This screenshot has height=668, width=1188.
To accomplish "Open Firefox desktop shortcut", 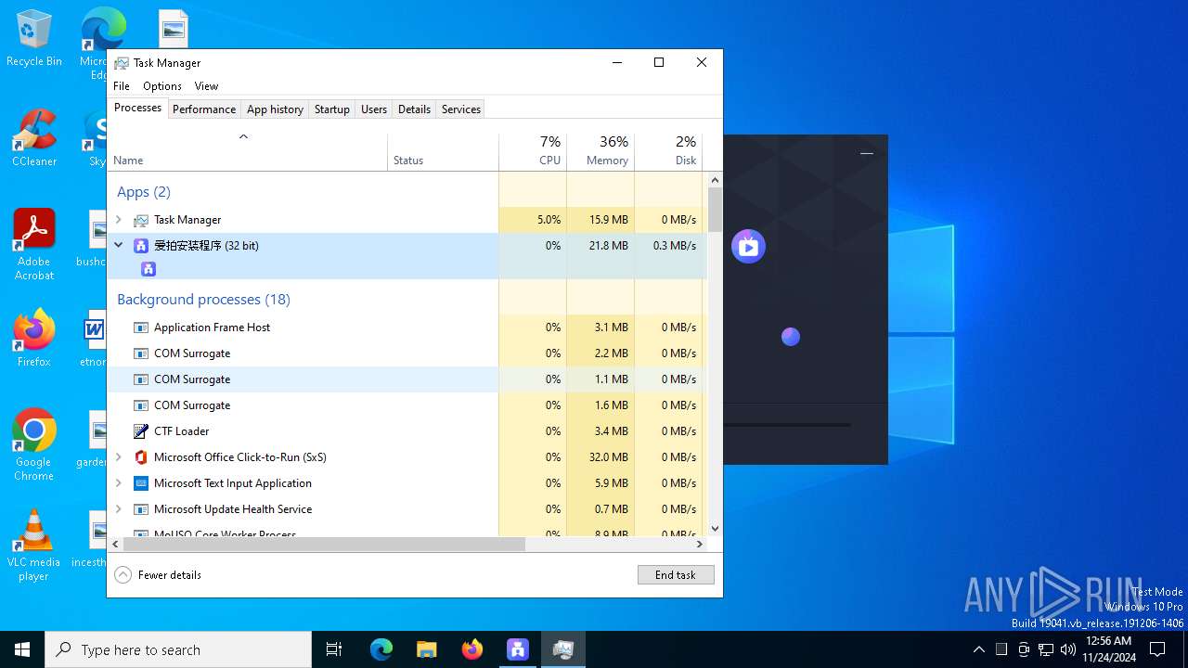I will pos(34,339).
